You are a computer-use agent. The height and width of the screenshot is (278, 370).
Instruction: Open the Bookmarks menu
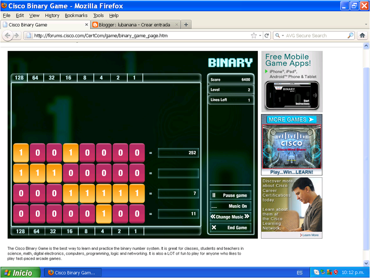pyautogui.click(x=76, y=15)
